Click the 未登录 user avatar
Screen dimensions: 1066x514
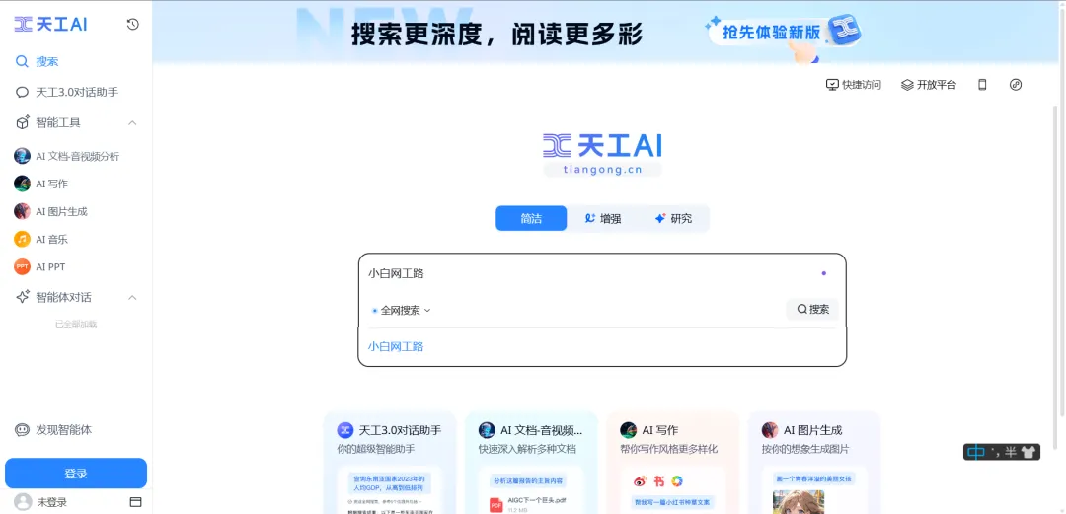click(23, 502)
